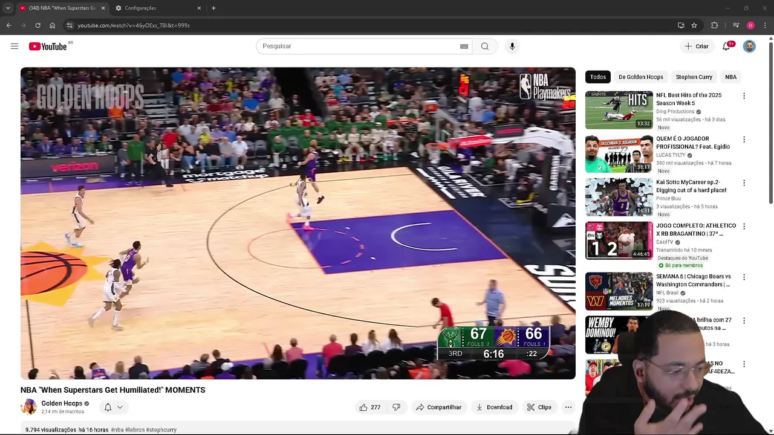Viewport: 774px width, 435px height.
Task: Open the on-screen keyboard icon in search
Action: pyautogui.click(x=464, y=47)
